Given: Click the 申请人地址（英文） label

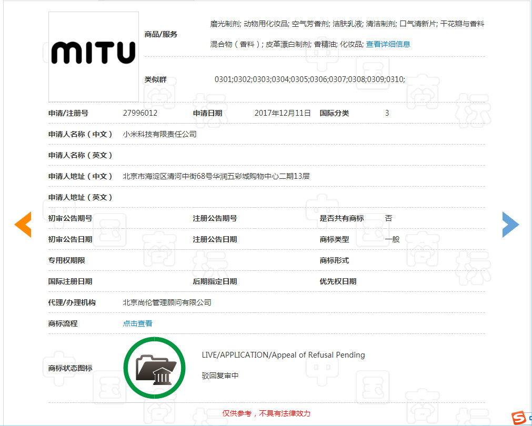Looking at the screenshot, I should coord(81,197).
